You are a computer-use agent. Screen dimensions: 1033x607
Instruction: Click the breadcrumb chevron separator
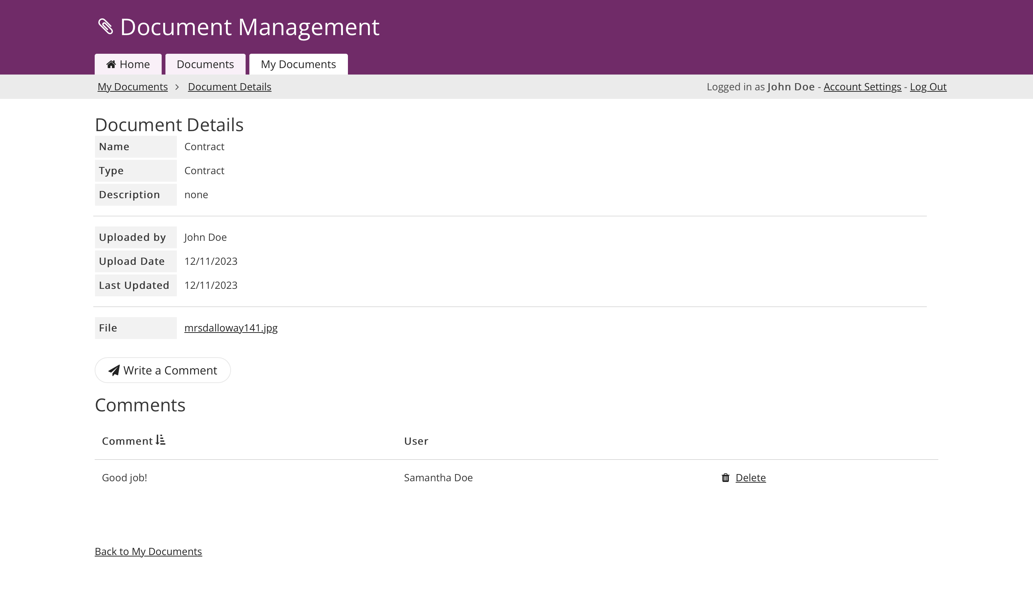177,87
